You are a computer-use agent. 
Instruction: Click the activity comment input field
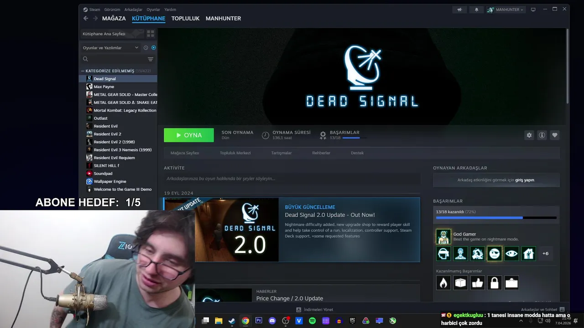(292, 179)
